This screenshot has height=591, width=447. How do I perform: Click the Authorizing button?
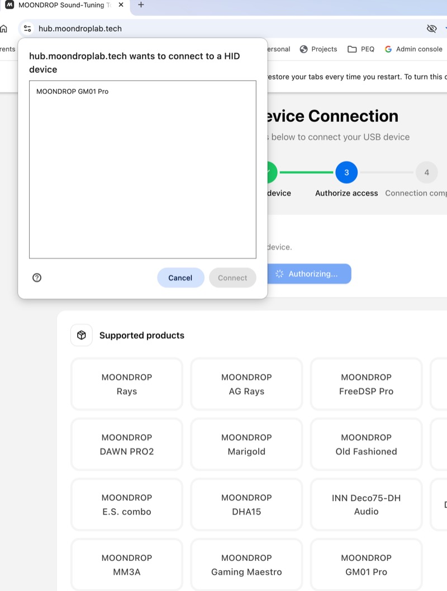pos(309,273)
